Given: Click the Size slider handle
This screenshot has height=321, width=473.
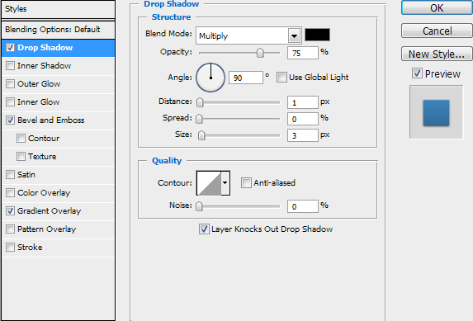Looking at the screenshot, I should click(x=201, y=135).
